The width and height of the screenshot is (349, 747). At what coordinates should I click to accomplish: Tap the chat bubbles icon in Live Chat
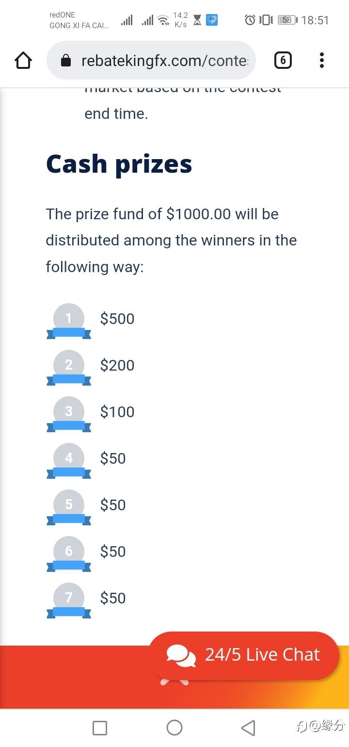point(181,655)
